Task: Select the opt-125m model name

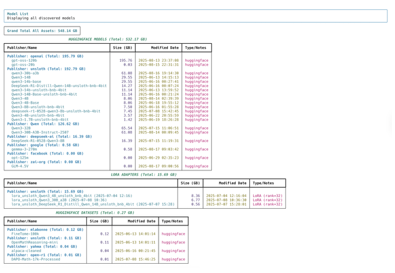Action: (20, 157)
